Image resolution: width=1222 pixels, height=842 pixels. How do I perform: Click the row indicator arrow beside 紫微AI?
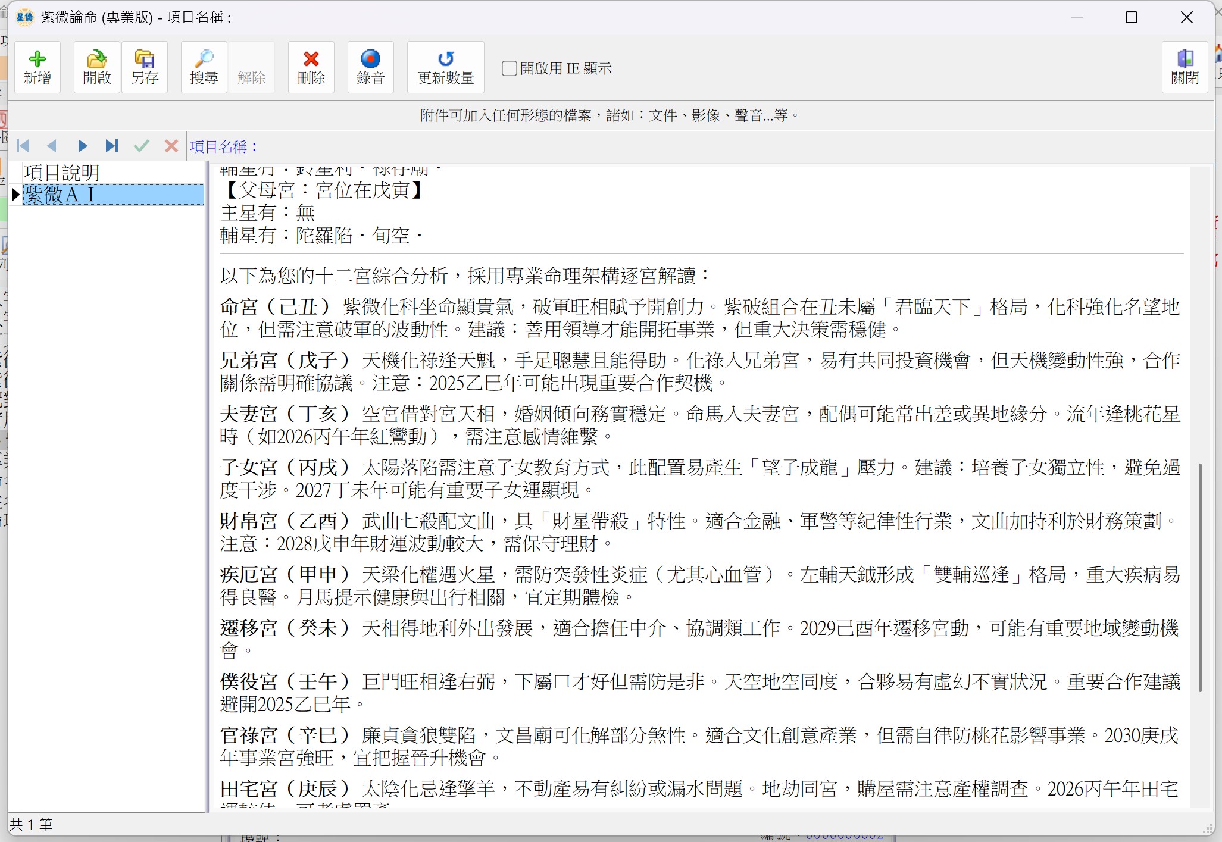tap(16, 194)
